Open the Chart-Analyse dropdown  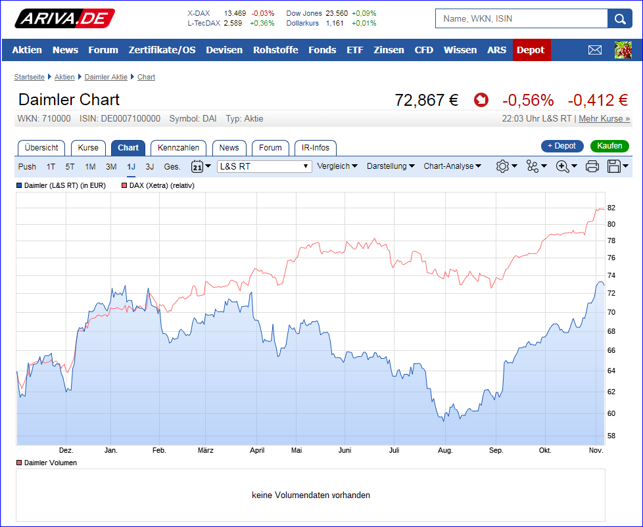click(x=452, y=166)
